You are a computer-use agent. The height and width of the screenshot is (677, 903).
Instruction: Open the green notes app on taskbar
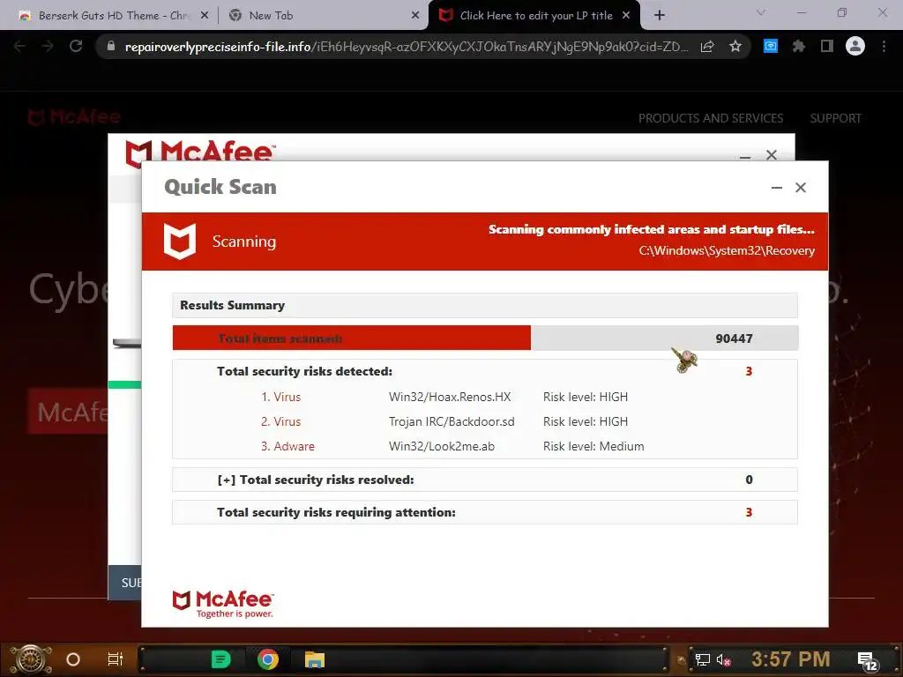pyautogui.click(x=221, y=659)
